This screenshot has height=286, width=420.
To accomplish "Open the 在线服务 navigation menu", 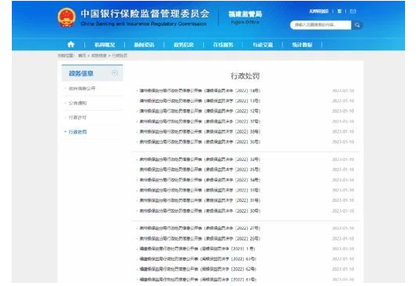I will tap(223, 45).
